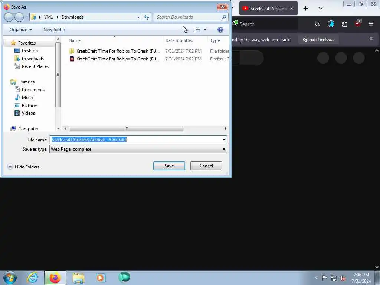Edit the File name field
The image size is (380, 285).
coord(136,140)
